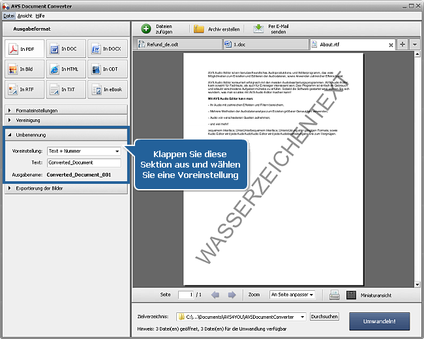The height and width of the screenshot is (339, 424).
Task: Click the print icon below preview
Action: click(335, 295)
